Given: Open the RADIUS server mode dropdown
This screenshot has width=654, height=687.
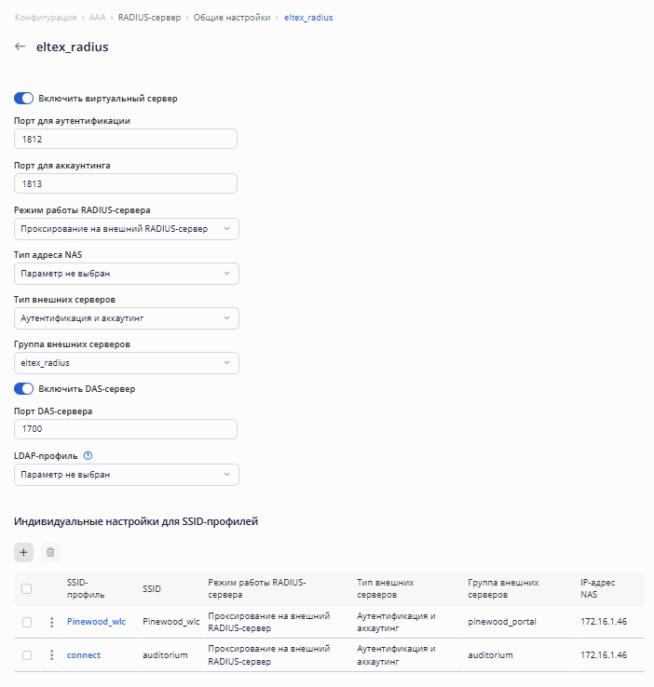Looking at the screenshot, I should pyautogui.click(x=127, y=229).
